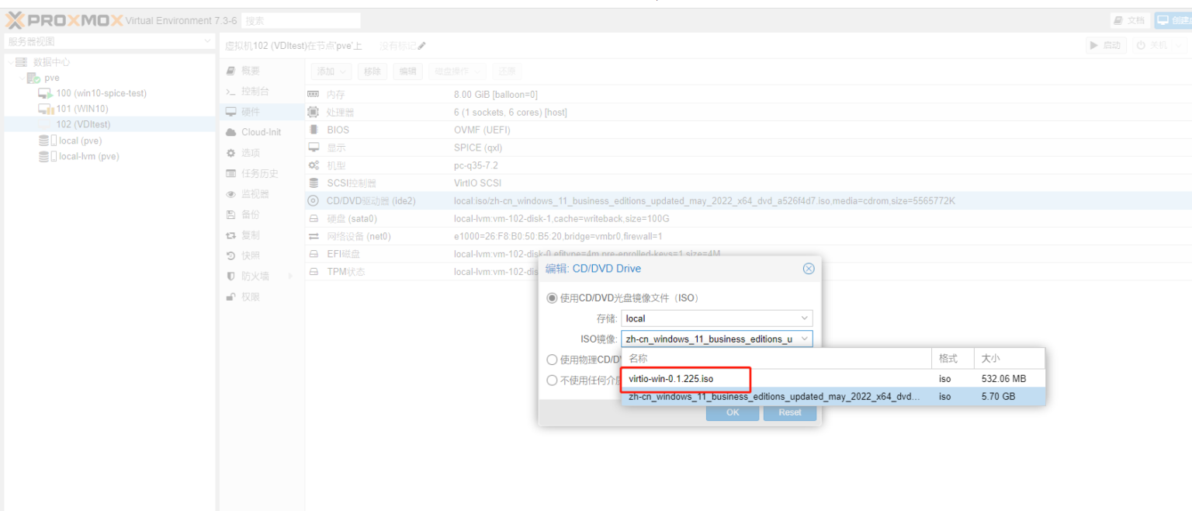
Task: Open the Cloud-Init section
Action: (x=260, y=132)
